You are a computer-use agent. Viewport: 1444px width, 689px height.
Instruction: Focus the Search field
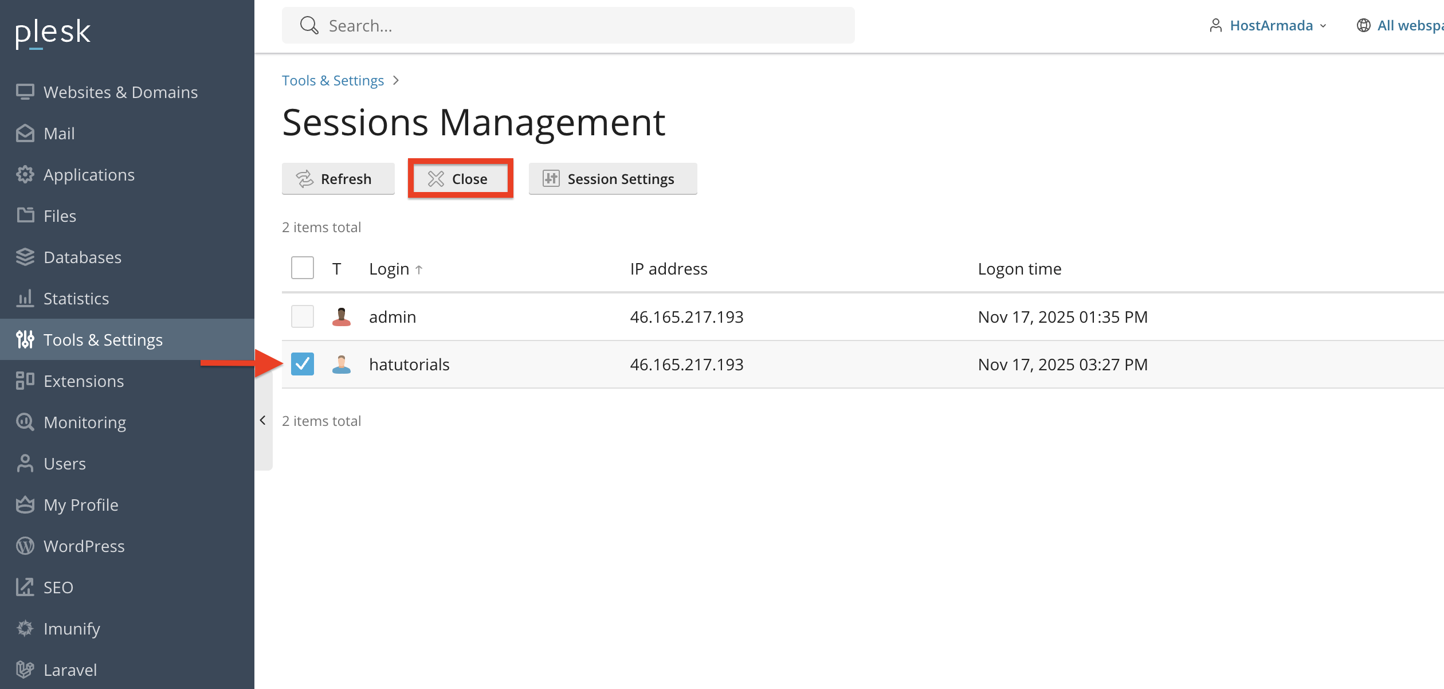point(568,25)
